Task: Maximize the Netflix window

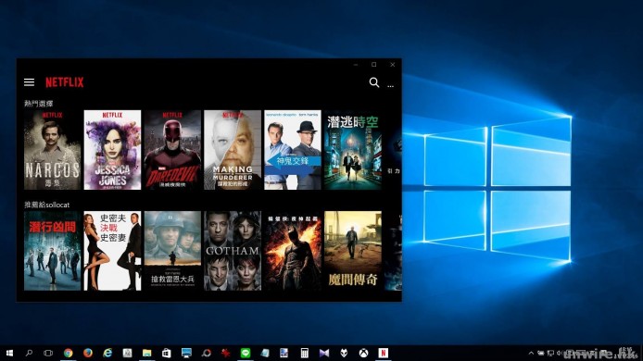Action: tap(374, 65)
